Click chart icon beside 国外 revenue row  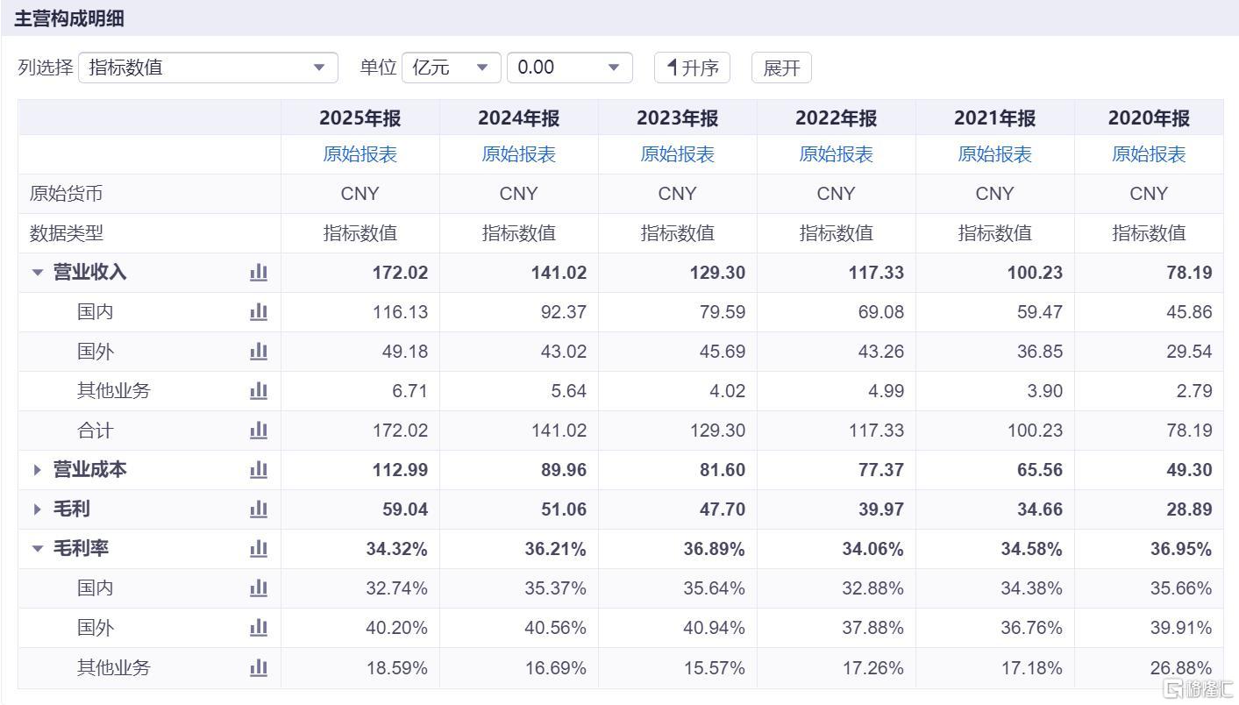[258, 351]
